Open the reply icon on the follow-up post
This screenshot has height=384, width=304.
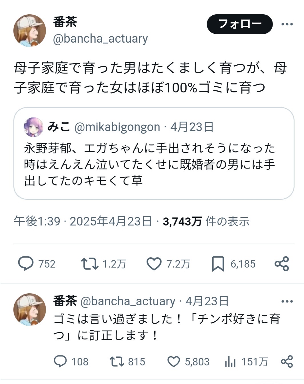tap(60, 362)
